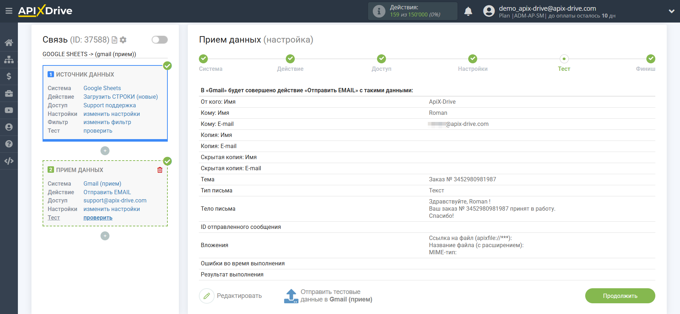Click the upload send test data icon
The image size is (680, 314).
point(291,296)
